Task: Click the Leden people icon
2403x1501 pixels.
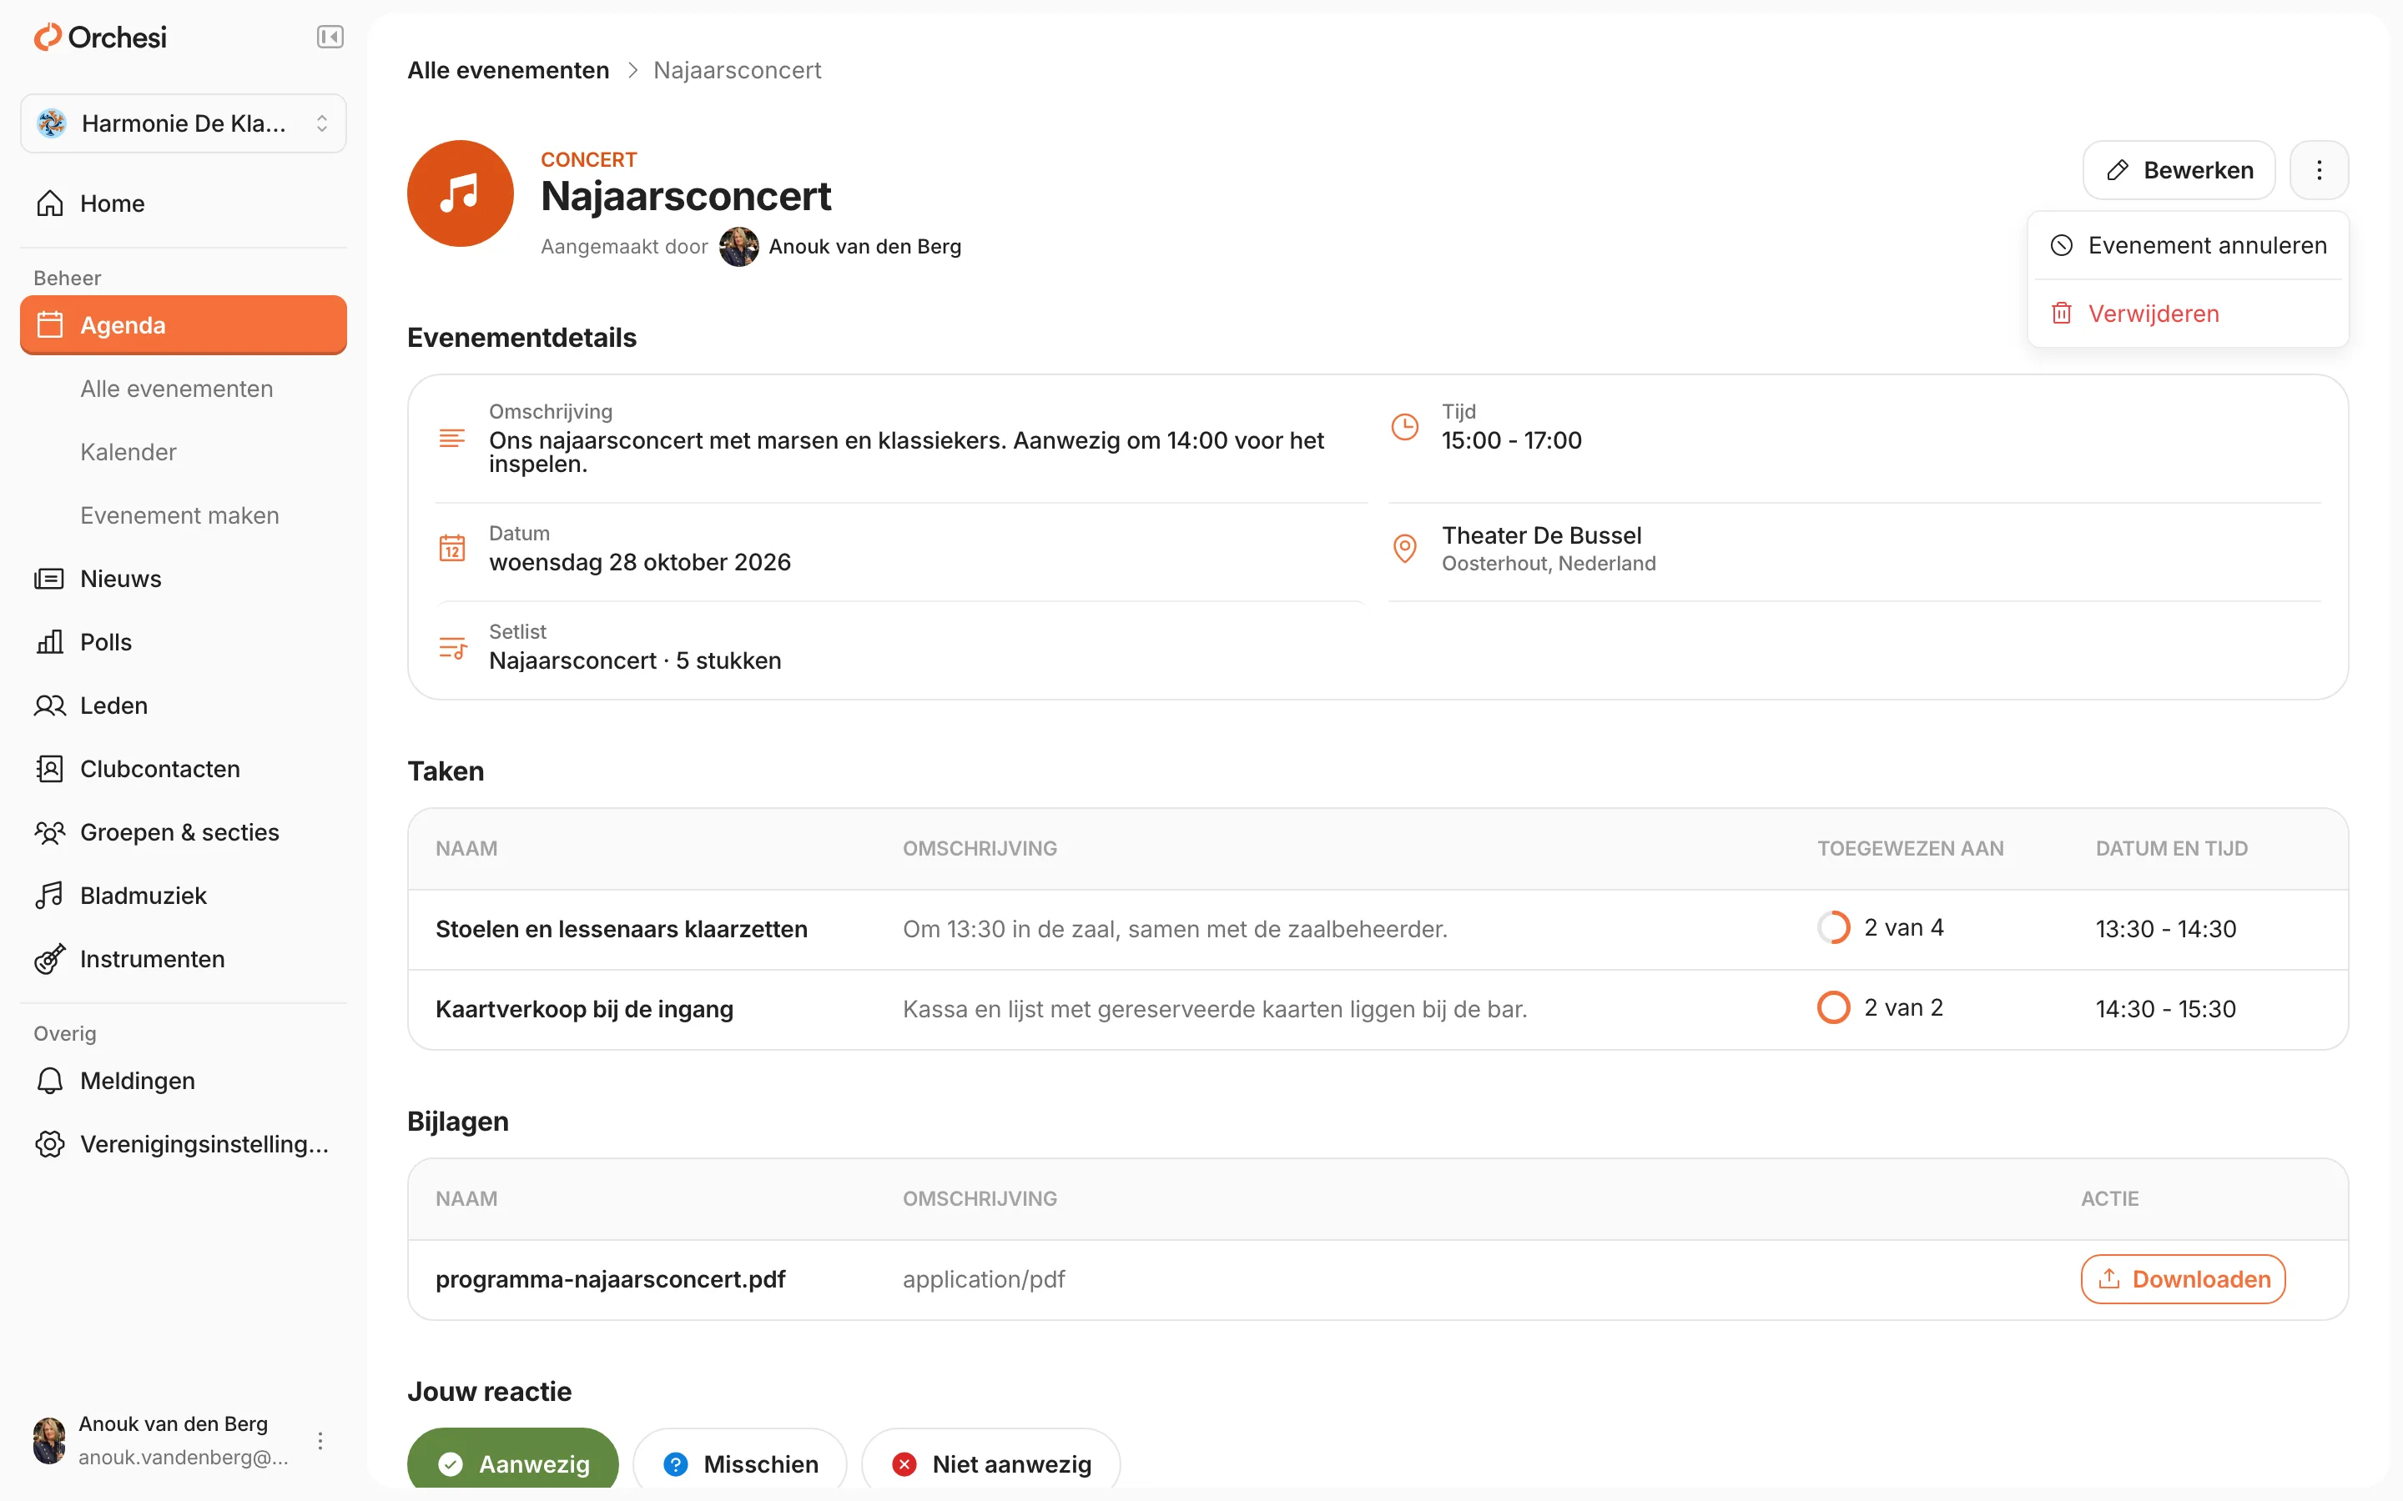Action: (50, 705)
